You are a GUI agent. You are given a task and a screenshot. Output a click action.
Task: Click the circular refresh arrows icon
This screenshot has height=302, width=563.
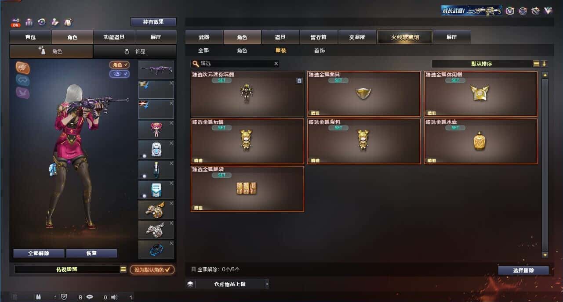point(42,22)
